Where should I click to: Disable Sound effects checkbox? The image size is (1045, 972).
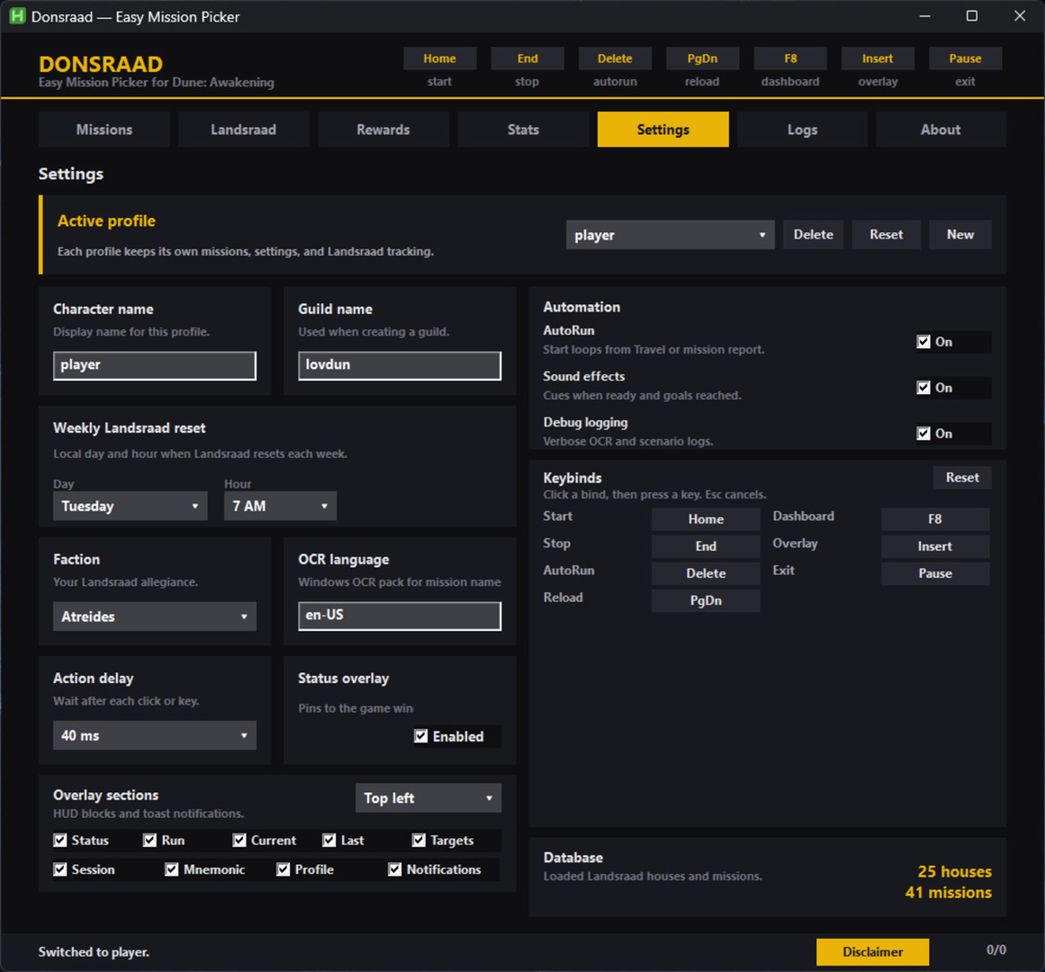[923, 388]
